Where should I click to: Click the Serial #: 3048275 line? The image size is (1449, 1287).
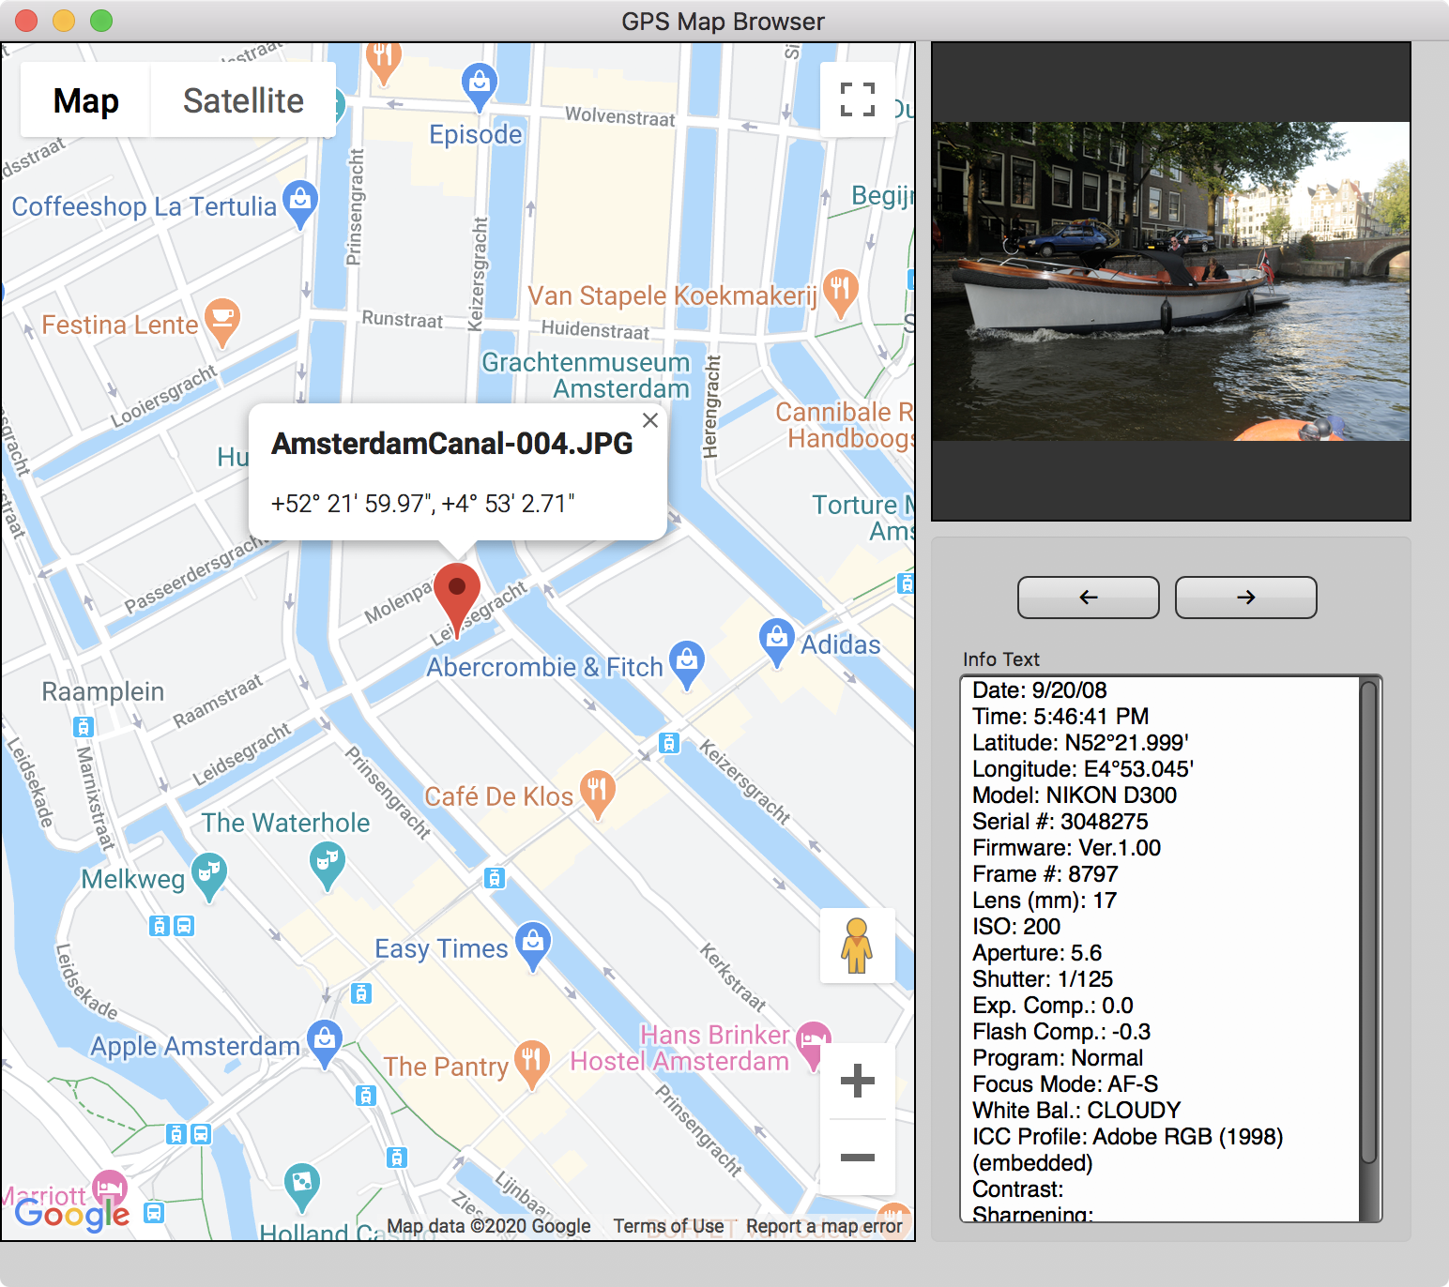point(1060,822)
